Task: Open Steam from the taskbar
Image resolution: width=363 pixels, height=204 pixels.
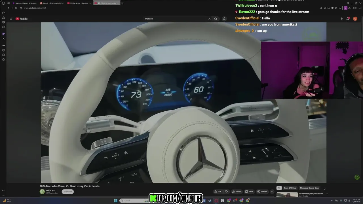Action: click(210, 201)
